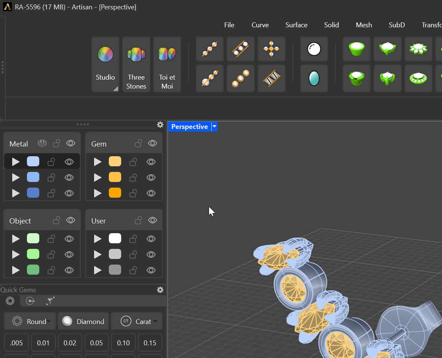
Task: Expand the bright green Object layer
Action: tap(16, 254)
